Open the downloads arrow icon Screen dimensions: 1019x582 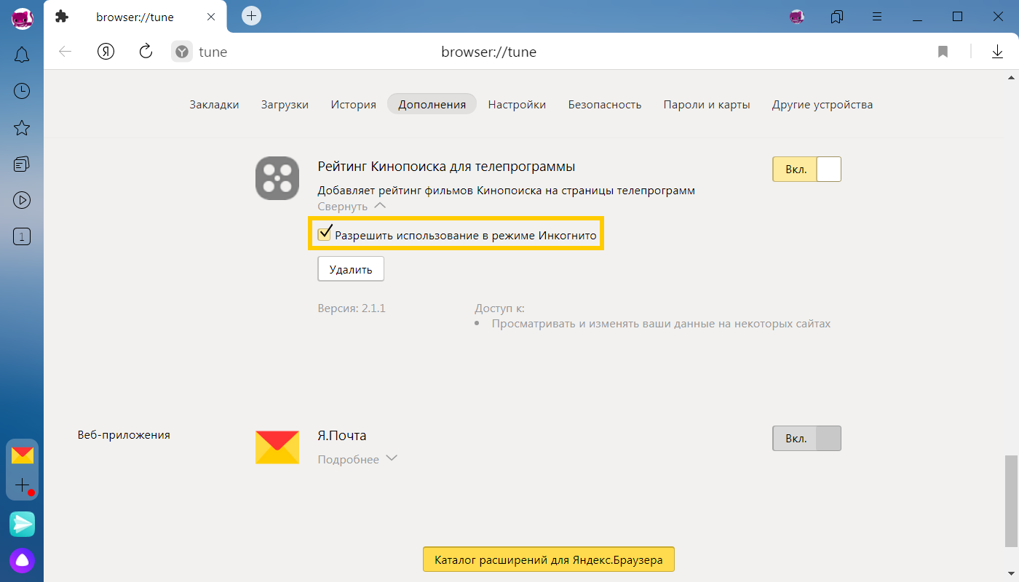coord(997,52)
